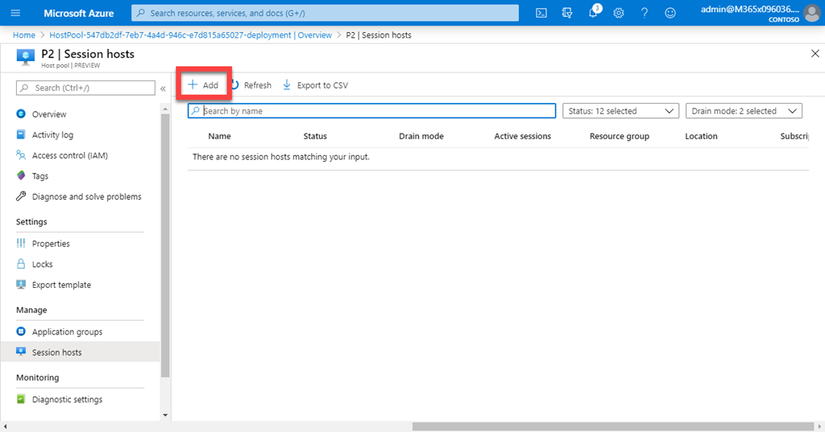The height and width of the screenshot is (432, 825).
Task: Open the portal settings gear icon
Action: (619, 13)
